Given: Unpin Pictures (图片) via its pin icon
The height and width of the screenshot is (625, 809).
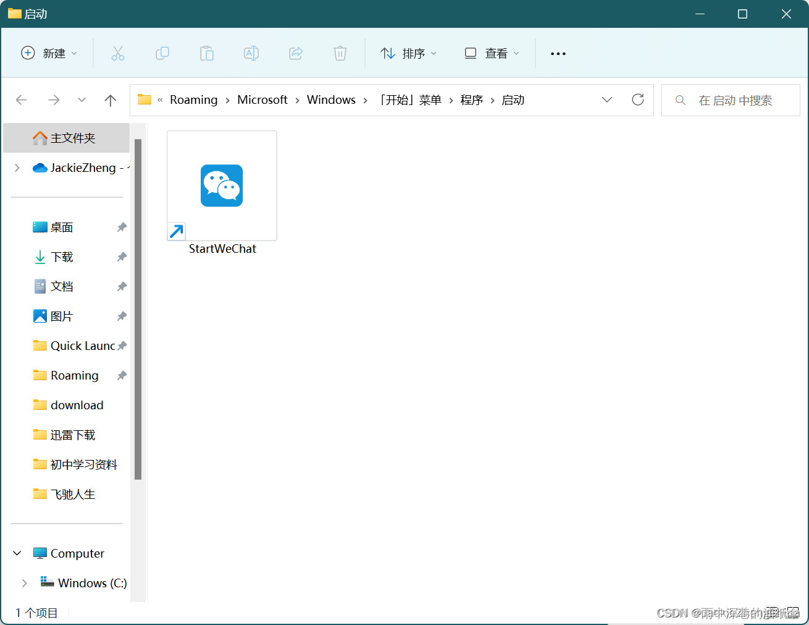Looking at the screenshot, I should (x=122, y=317).
